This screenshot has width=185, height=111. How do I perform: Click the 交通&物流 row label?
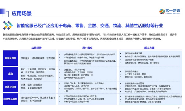click(10, 87)
